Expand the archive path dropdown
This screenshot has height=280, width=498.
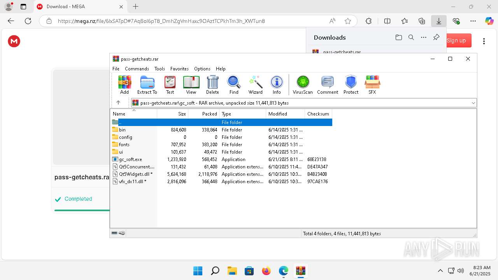pyautogui.click(x=473, y=103)
